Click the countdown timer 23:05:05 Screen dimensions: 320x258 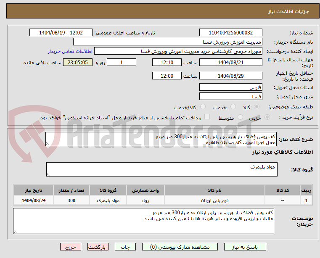pos(77,62)
